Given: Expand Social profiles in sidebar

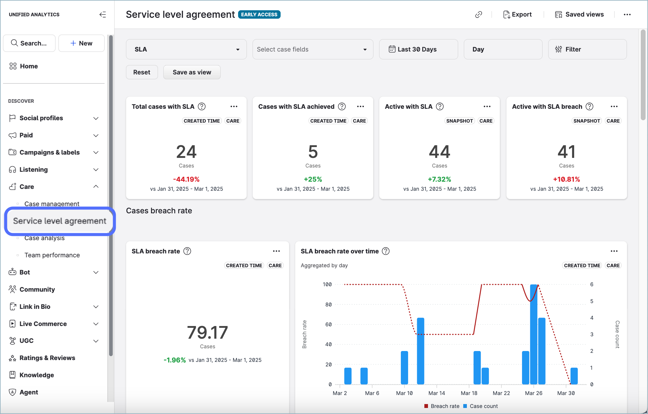Looking at the screenshot, I should click(x=96, y=118).
